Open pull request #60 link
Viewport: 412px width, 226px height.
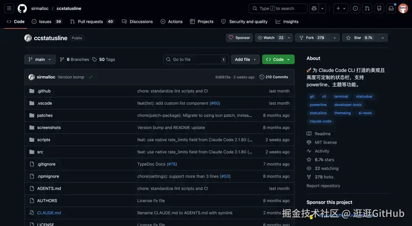(215, 103)
